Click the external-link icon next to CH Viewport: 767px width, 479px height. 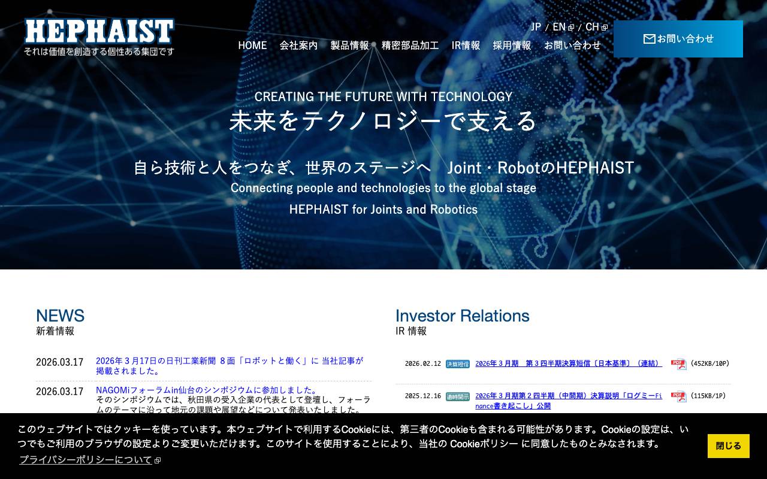point(604,26)
